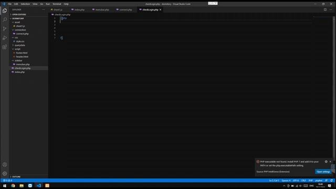Open the Windows Start menu
The height and width of the screenshot is (189, 336).
(x=5, y=185)
